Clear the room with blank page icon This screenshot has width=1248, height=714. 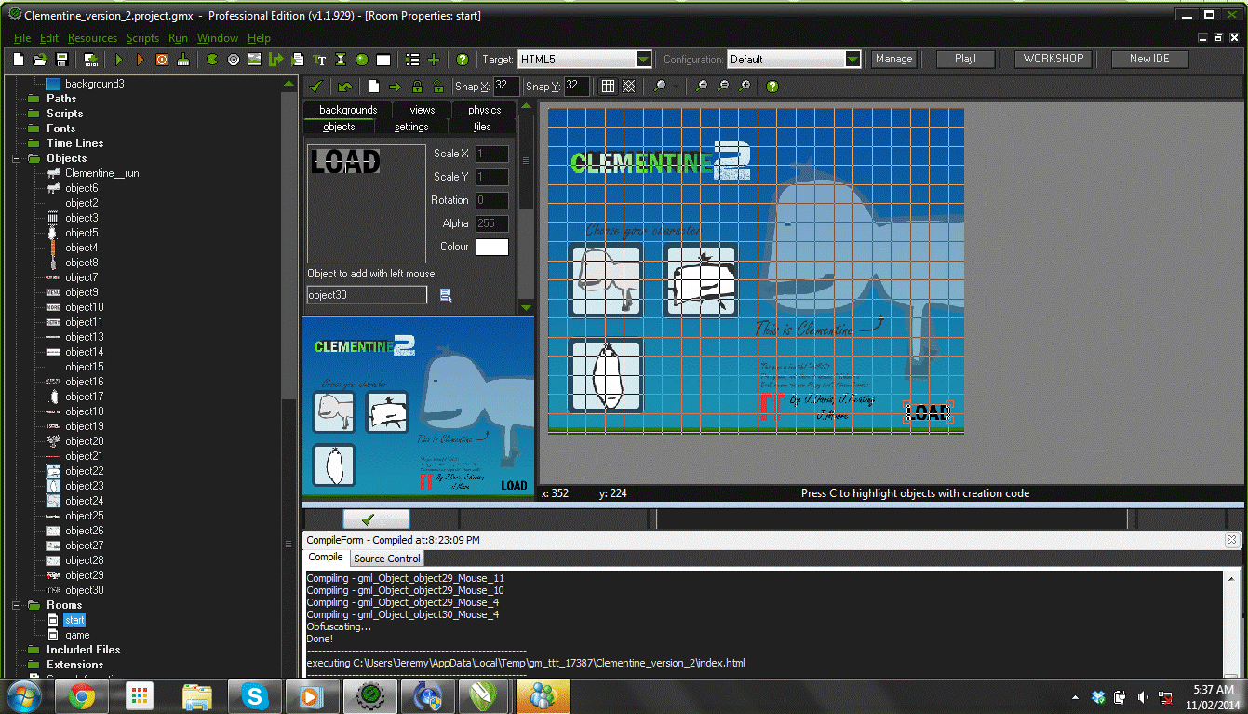click(x=374, y=86)
